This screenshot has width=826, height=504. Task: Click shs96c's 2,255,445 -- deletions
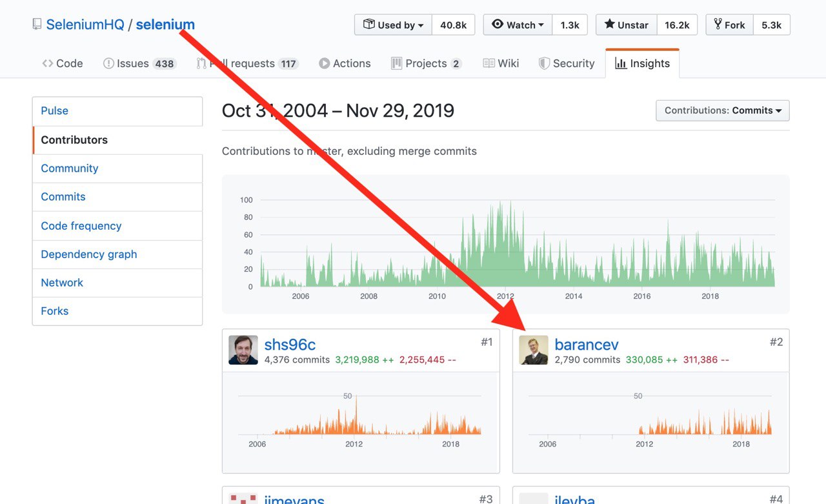pos(428,360)
